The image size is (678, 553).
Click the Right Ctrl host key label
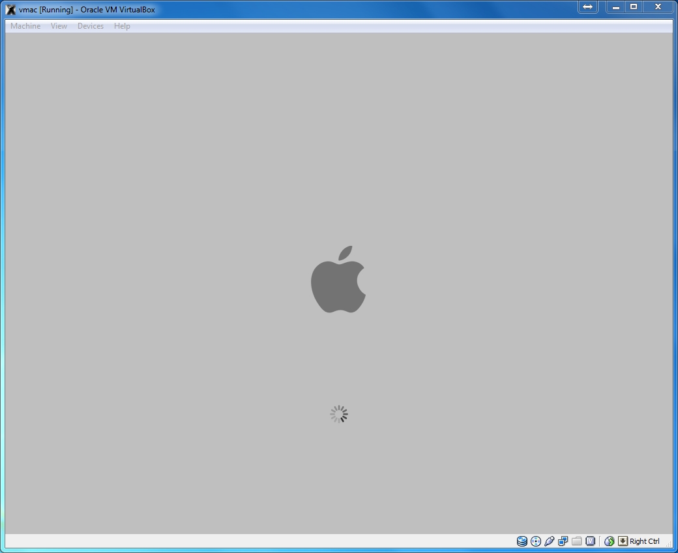(x=644, y=541)
